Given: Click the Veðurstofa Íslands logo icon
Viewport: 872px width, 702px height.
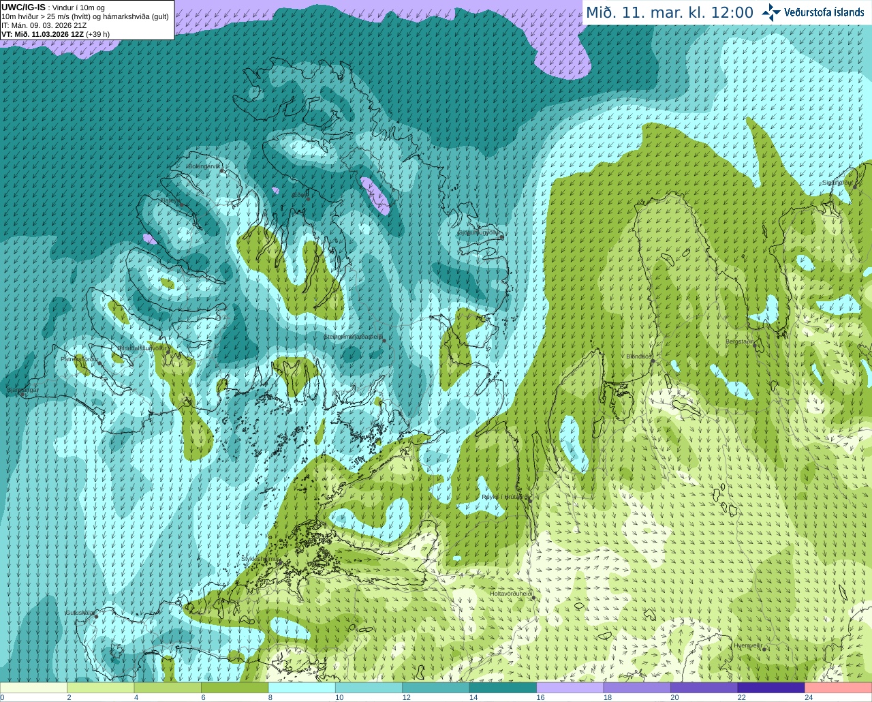Looking at the screenshot, I should pos(771,12).
